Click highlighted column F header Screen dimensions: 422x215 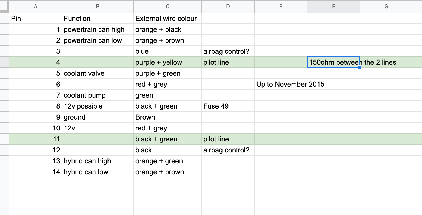pos(333,7)
